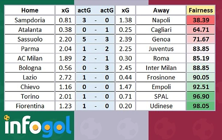
Task: Click the Sampdoria team cell
Action: coord(30,20)
